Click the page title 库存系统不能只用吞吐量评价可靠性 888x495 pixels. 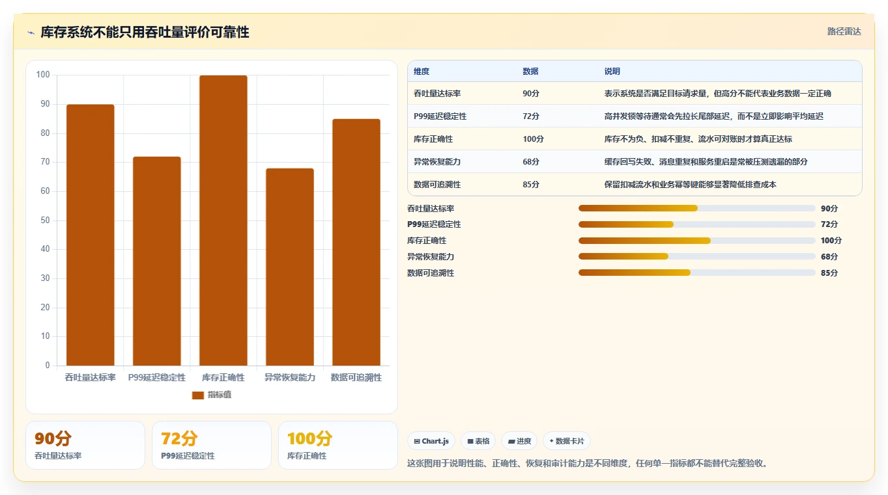tap(145, 33)
